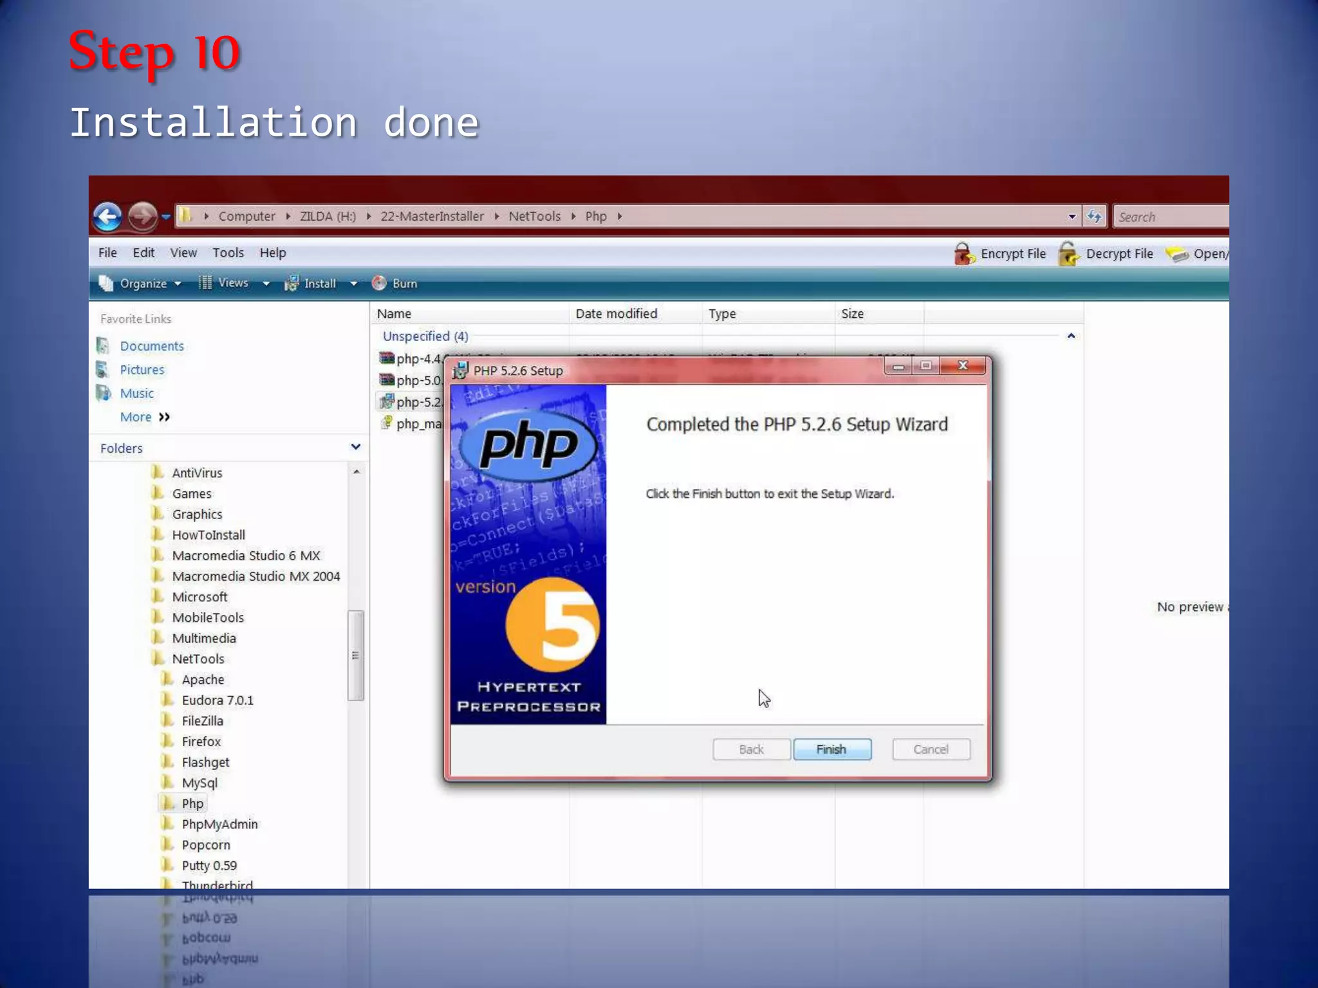Viewport: 1318px width, 988px height.
Task: Click the Refresh icon beside address bar
Action: 1094,216
